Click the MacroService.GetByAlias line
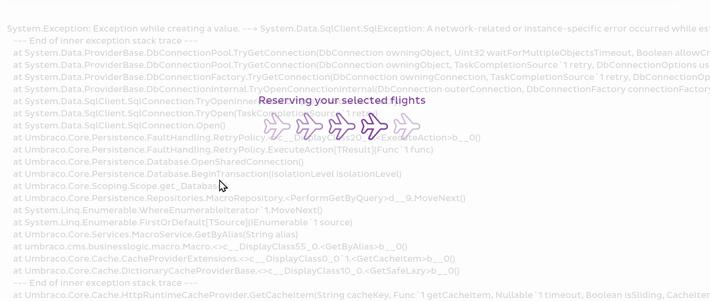 click(156, 234)
